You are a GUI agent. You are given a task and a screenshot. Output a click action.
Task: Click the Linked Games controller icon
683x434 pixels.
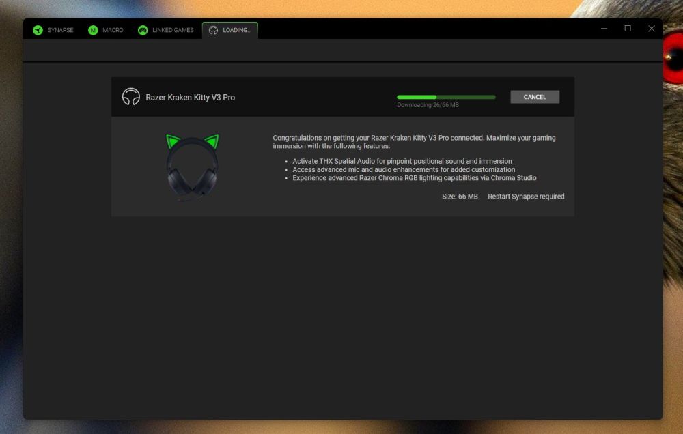tap(143, 30)
